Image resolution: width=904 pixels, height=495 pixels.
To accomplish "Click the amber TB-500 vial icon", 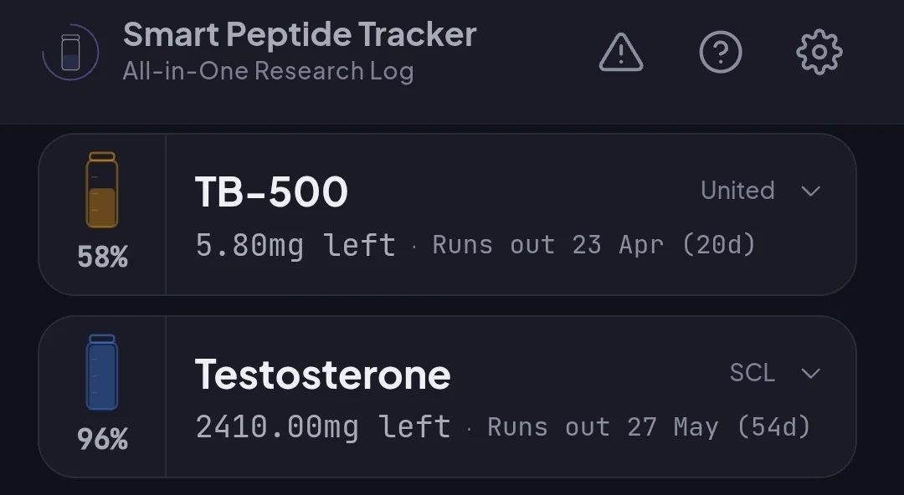I will tap(102, 191).
